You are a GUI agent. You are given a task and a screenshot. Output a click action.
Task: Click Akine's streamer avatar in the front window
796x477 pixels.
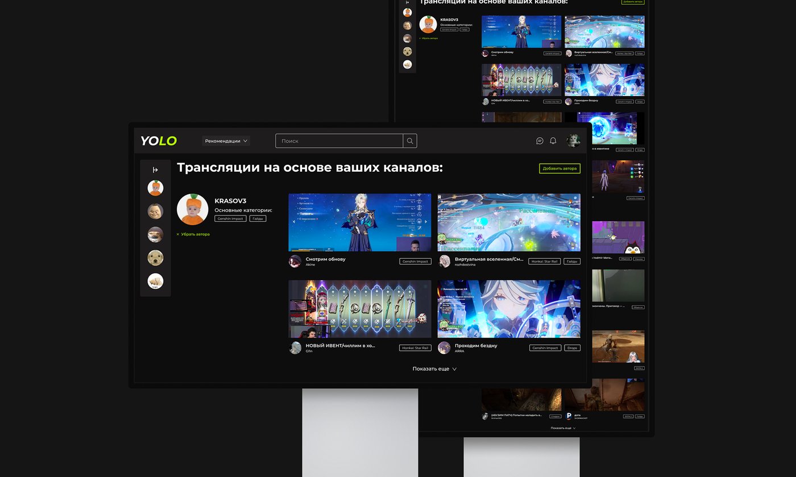point(295,262)
